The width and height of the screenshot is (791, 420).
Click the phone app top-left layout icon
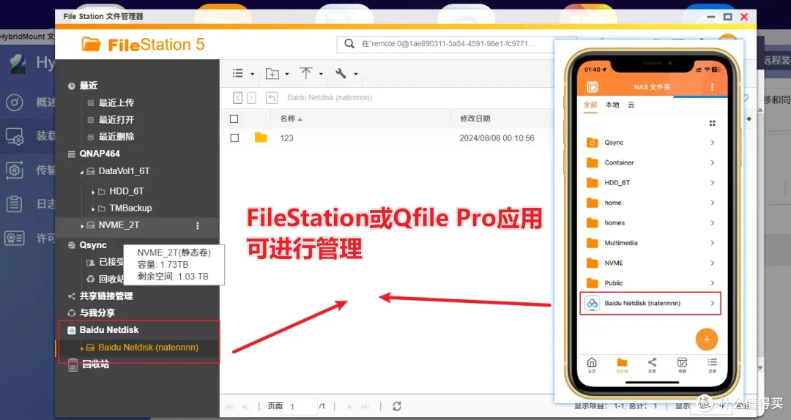coord(593,87)
